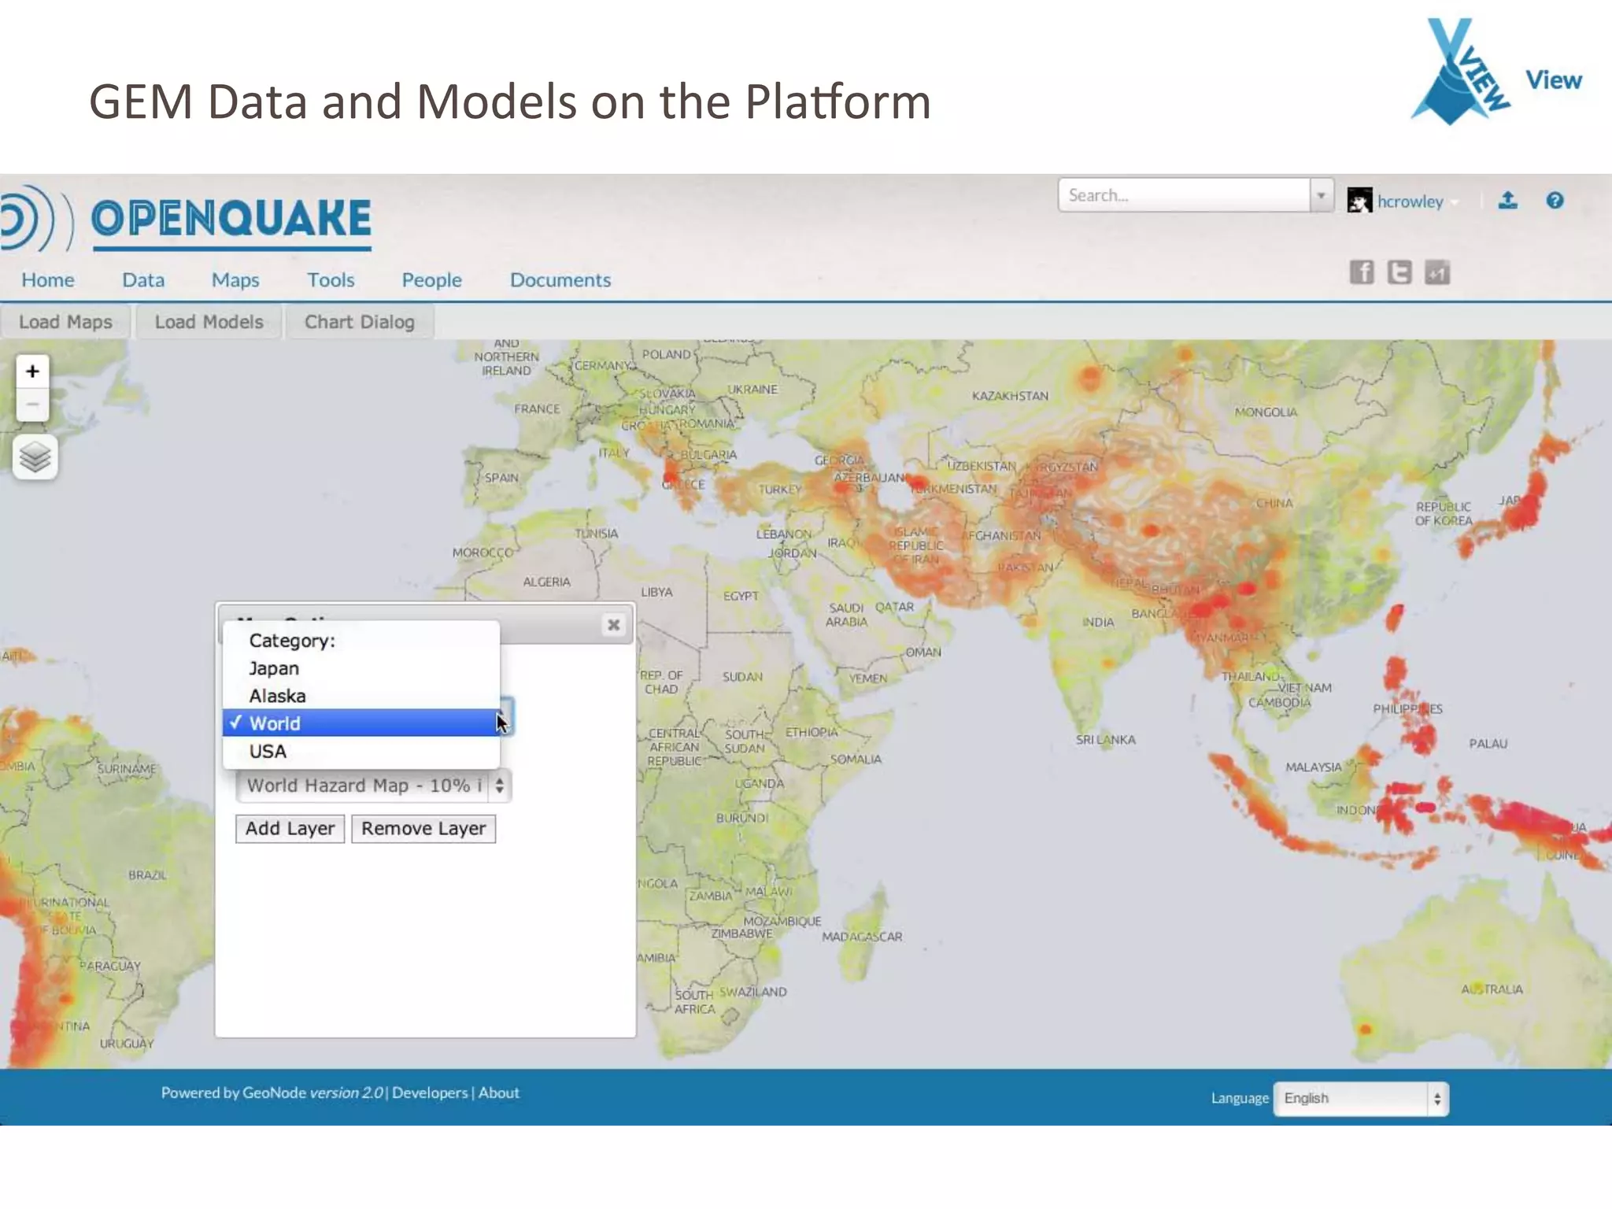
Task: Click the ALGERIA label on the map
Action: click(x=546, y=582)
